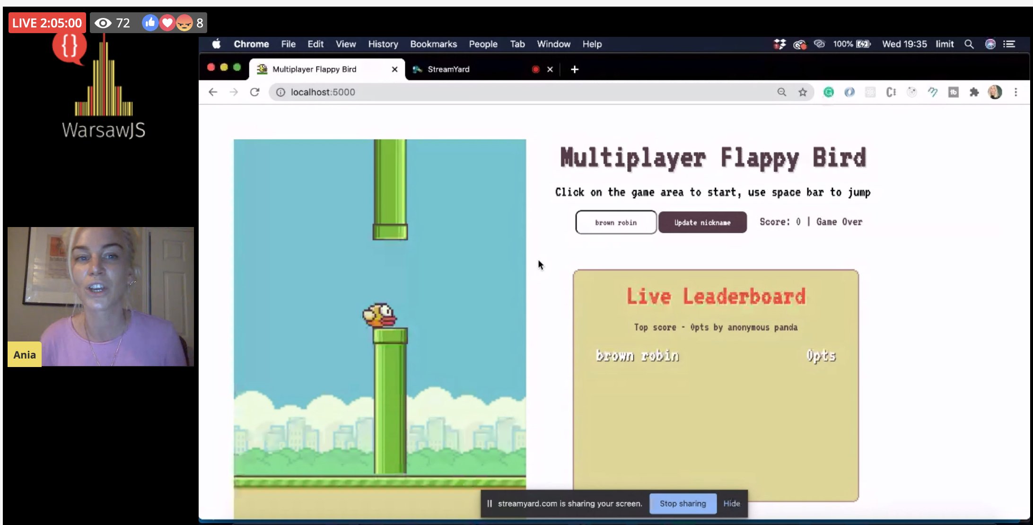Click the Update nickname button
Viewport: 1033px width, 525px height.
click(x=702, y=222)
